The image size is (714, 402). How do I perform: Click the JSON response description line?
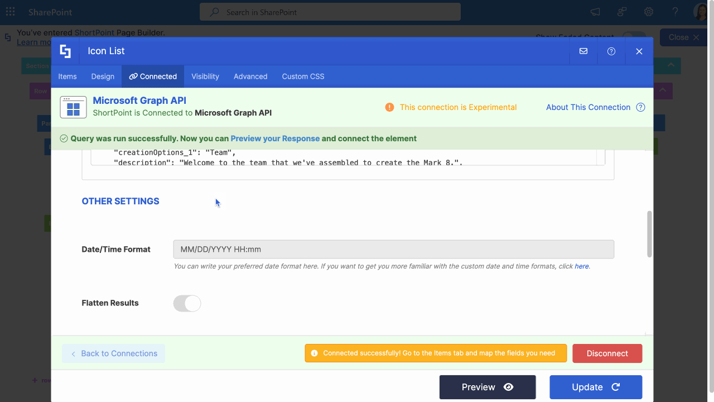coord(288,162)
